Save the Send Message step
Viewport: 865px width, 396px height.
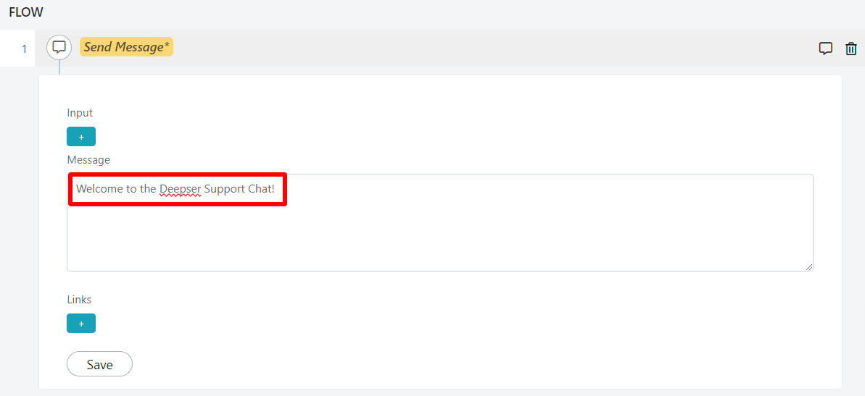click(100, 364)
